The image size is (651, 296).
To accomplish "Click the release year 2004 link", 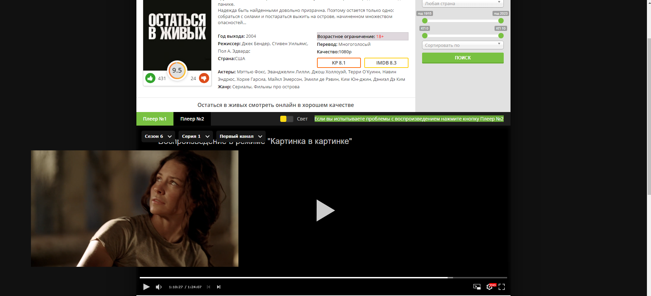I will [251, 36].
